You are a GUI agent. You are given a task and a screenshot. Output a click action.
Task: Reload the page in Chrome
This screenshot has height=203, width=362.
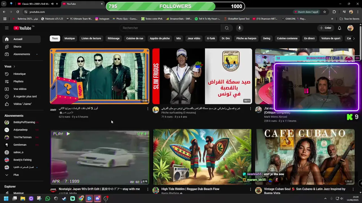[18, 12]
